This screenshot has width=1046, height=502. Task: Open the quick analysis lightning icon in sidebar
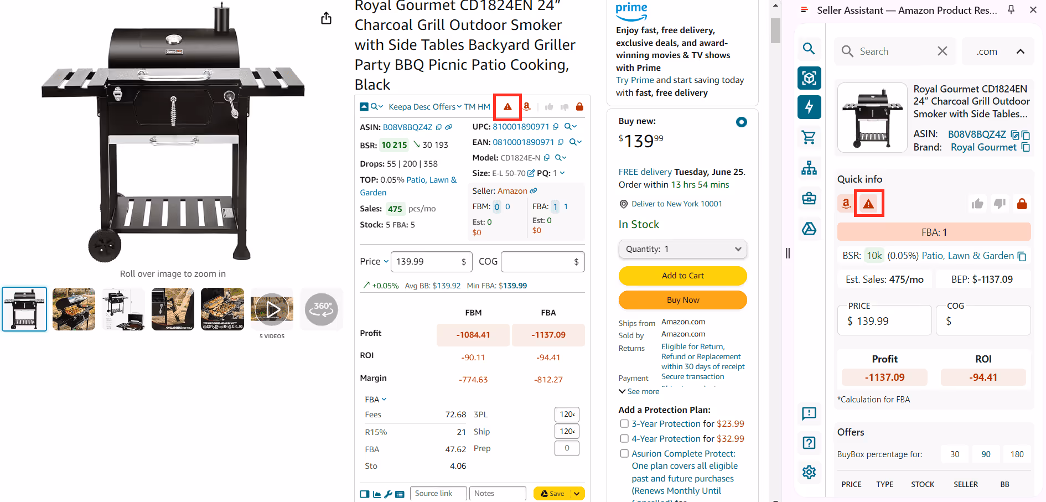click(x=809, y=107)
